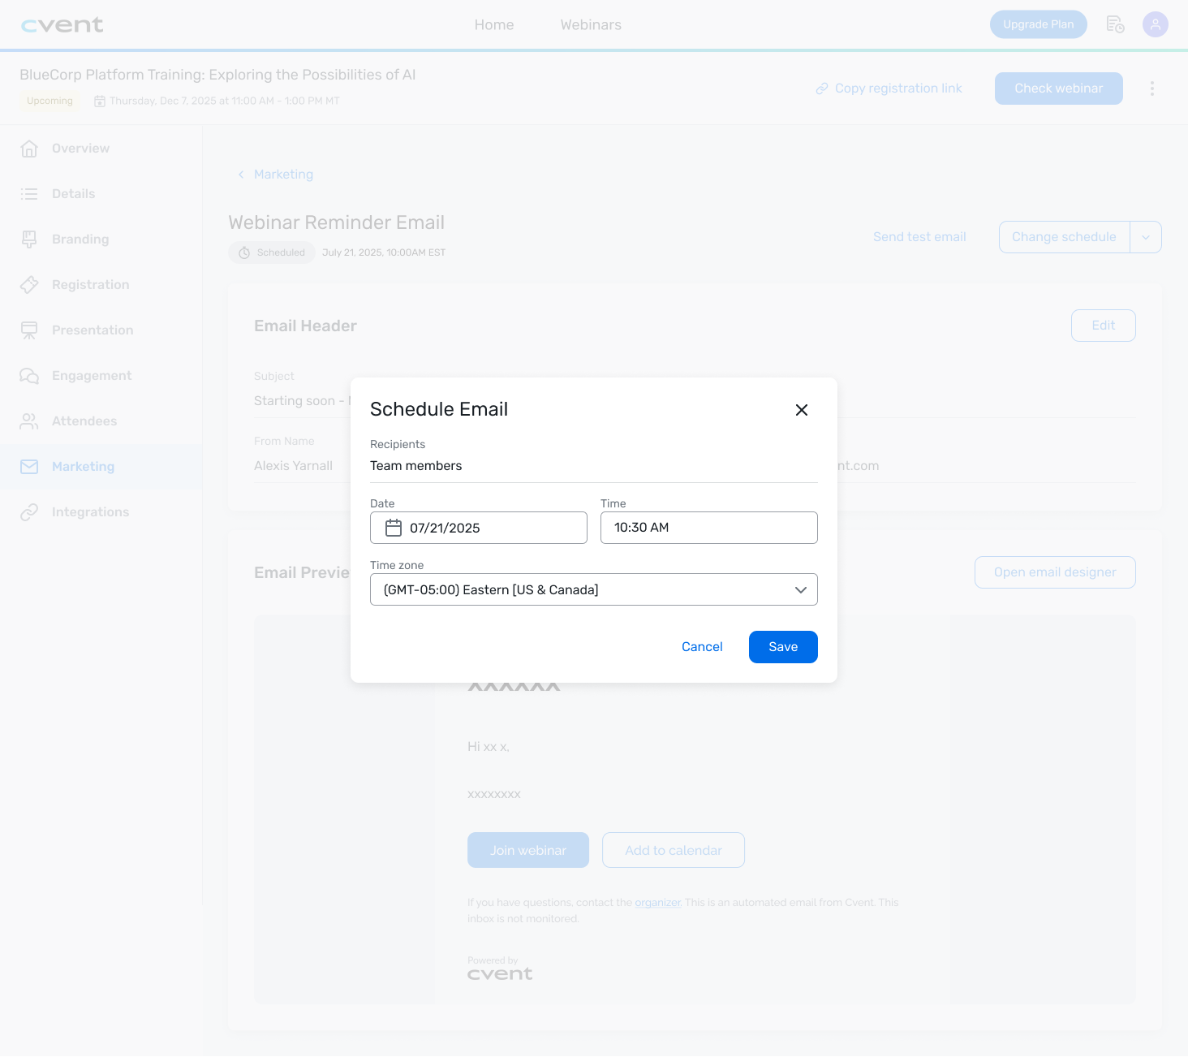Click the 'July 21, 2025, 10:00AM EST' text
The width and height of the screenshot is (1188, 1057).
point(384,252)
